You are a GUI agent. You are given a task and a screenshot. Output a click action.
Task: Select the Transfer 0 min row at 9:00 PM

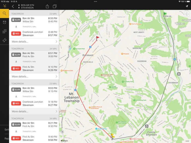point(34,62)
